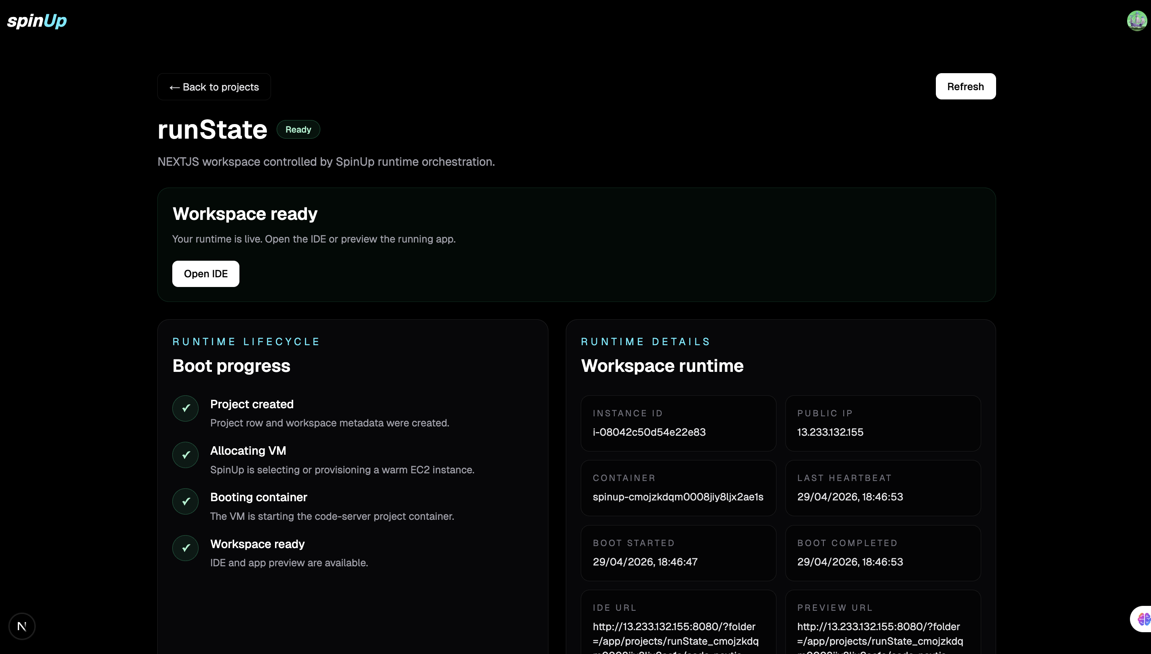Click the RUNTIME LIFECYCLE section label
Viewport: 1151px width, 654px height.
(x=246, y=342)
